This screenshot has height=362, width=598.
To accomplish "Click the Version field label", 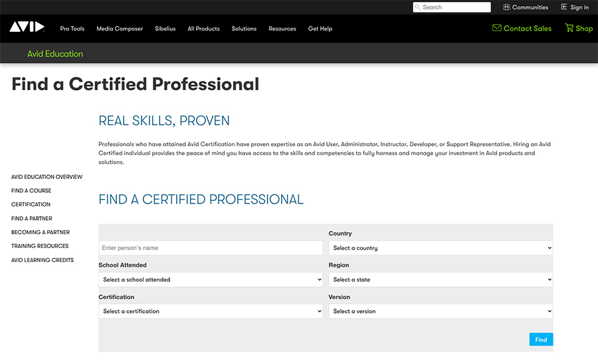I will pos(339,297).
